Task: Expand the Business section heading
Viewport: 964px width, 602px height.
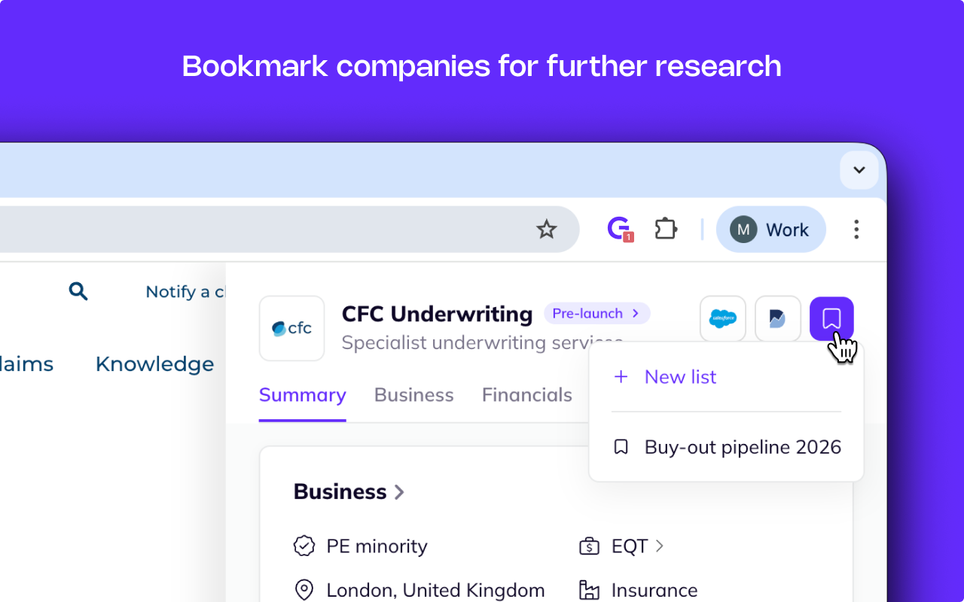Action: [349, 492]
